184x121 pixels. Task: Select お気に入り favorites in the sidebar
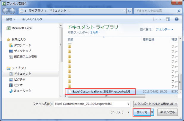point(16,39)
